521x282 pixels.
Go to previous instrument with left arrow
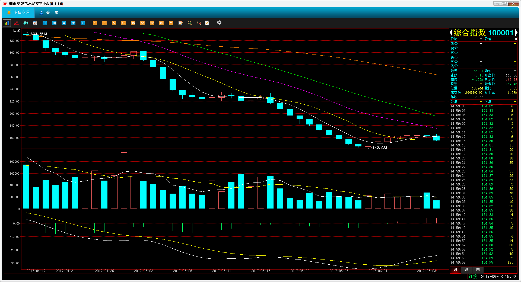coord(451,33)
